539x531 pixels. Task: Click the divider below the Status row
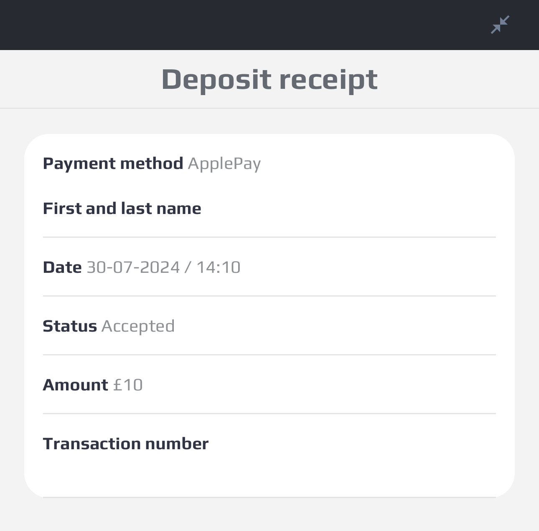point(269,354)
